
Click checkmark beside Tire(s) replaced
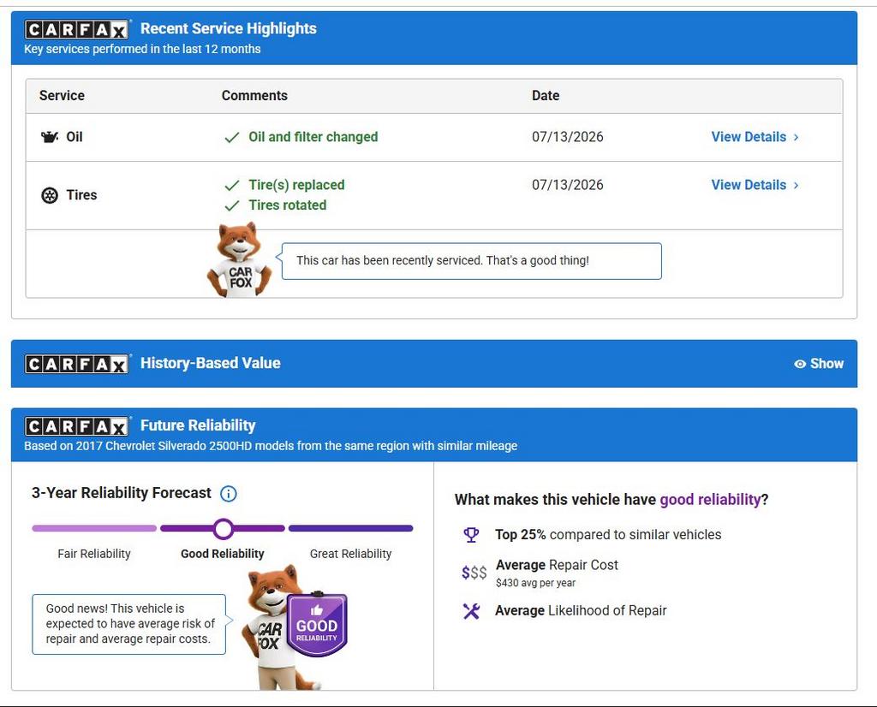coord(231,186)
